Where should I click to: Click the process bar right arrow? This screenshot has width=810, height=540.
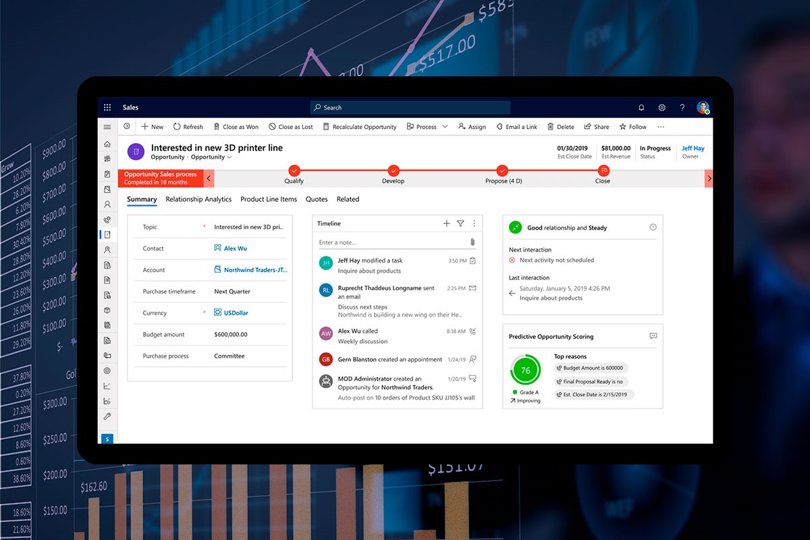click(709, 178)
